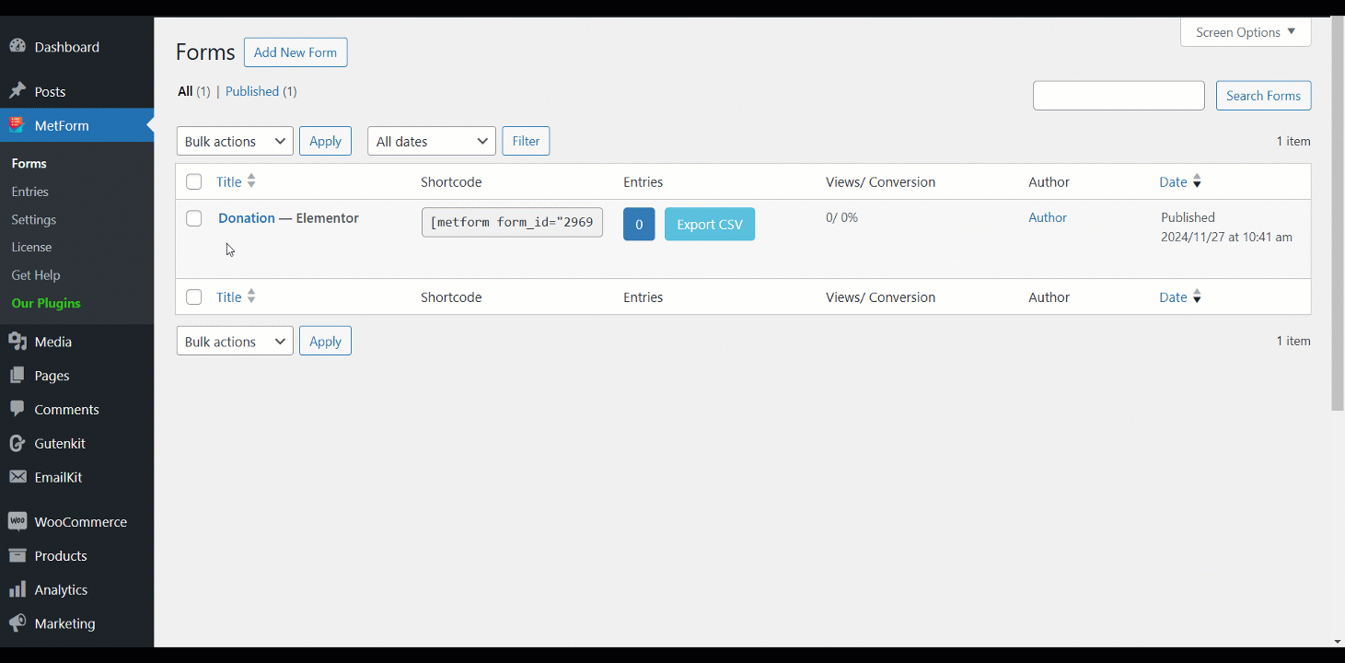Image resolution: width=1345 pixels, height=663 pixels.
Task: Click the Comments bubble icon
Action: pyautogui.click(x=17, y=409)
